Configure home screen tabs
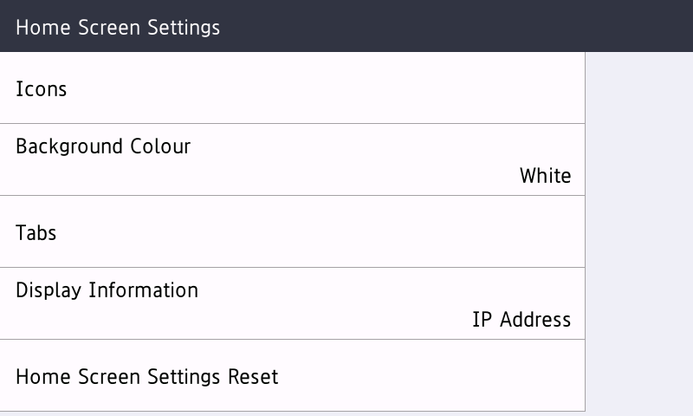Viewport: 693px width, 416px height. point(292,232)
